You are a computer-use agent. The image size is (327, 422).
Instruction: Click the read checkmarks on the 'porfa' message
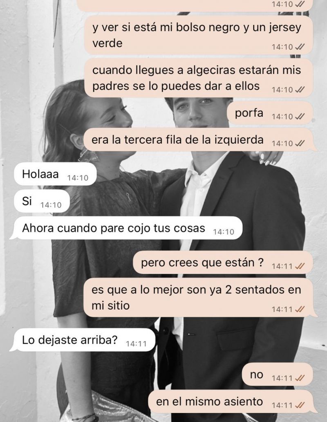[x=300, y=117]
